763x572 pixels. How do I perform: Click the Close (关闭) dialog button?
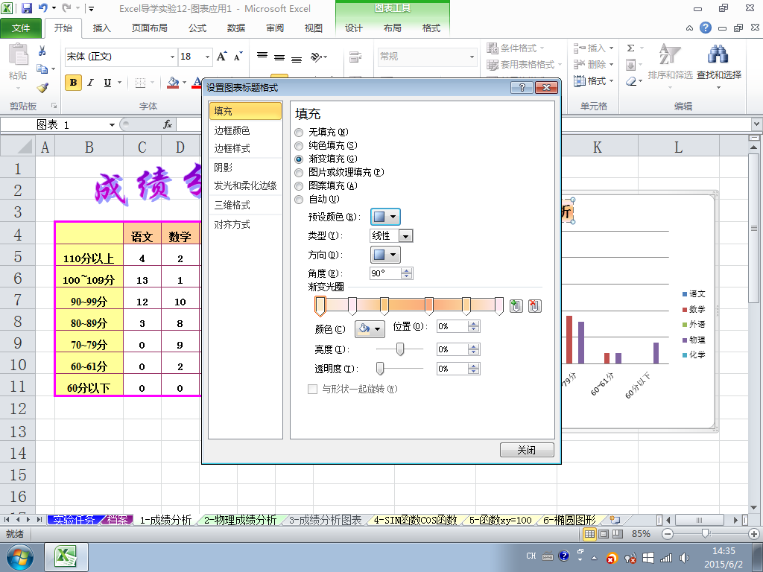[527, 450]
